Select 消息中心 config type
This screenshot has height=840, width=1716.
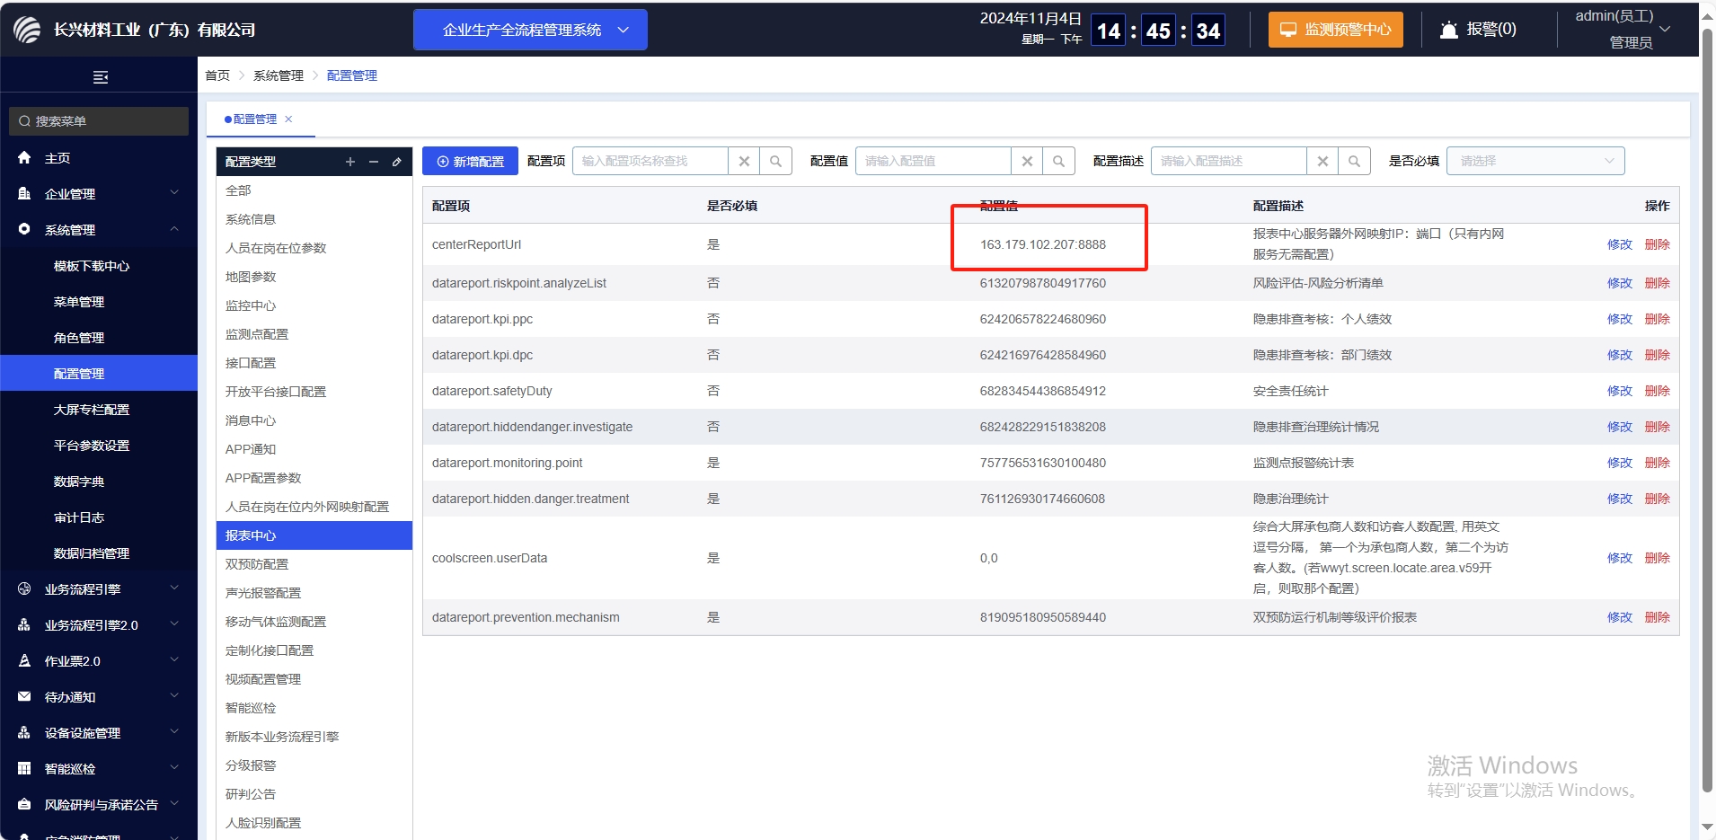314,420
